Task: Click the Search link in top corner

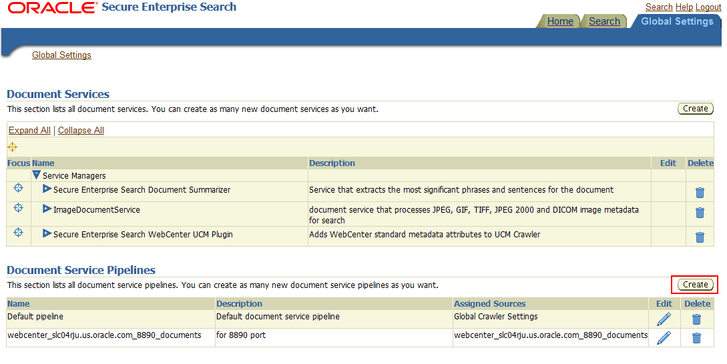Action: click(659, 7)
